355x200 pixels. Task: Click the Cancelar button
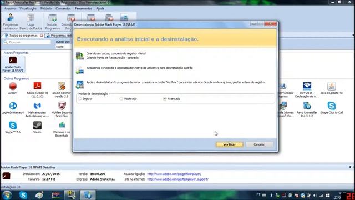[x=259, y=144]
